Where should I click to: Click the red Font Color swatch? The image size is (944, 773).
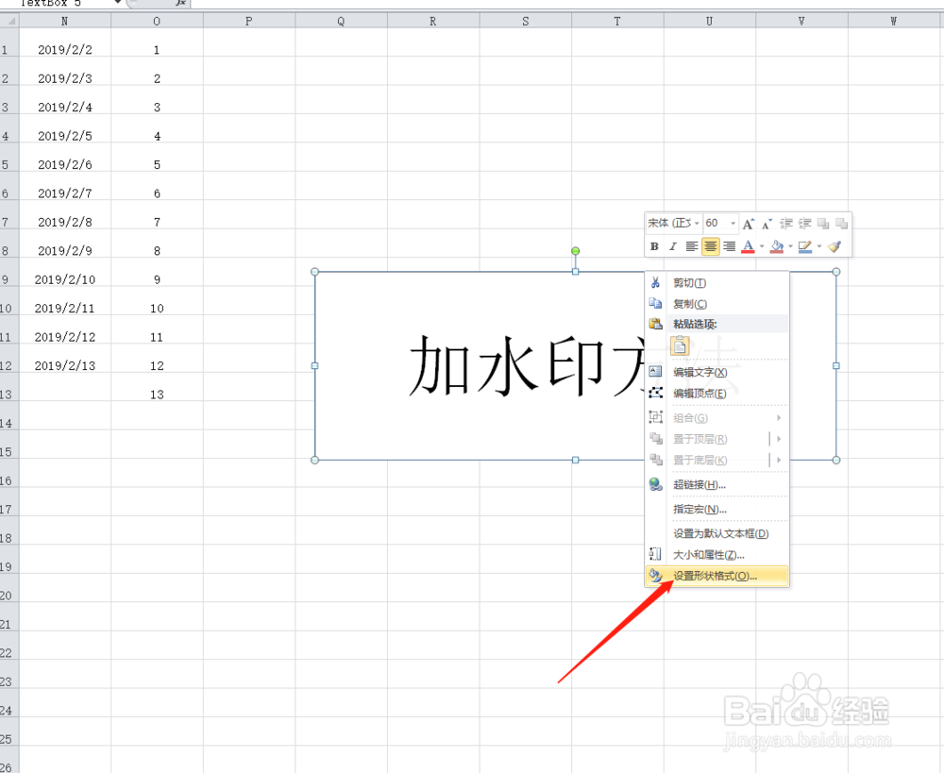[x=749, y=246]
